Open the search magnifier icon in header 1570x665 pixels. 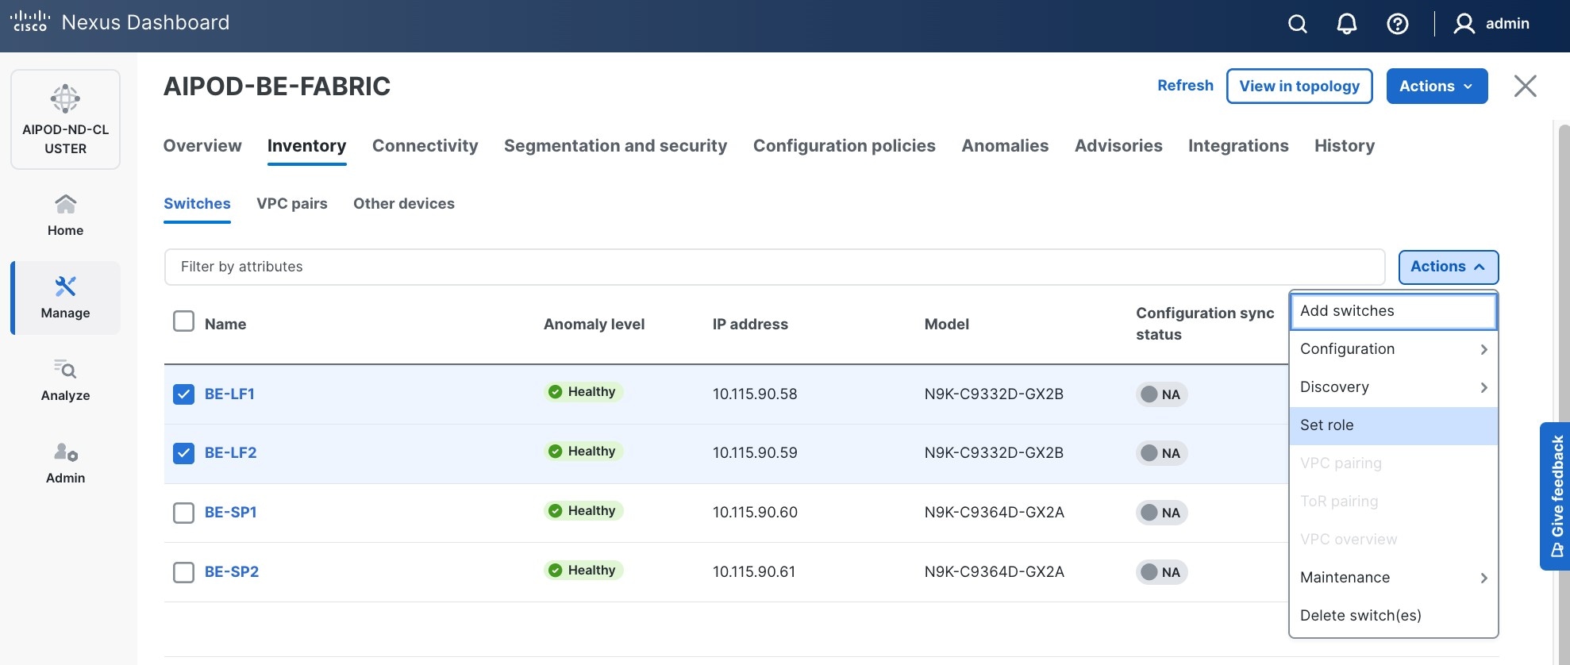(1298, 24)
